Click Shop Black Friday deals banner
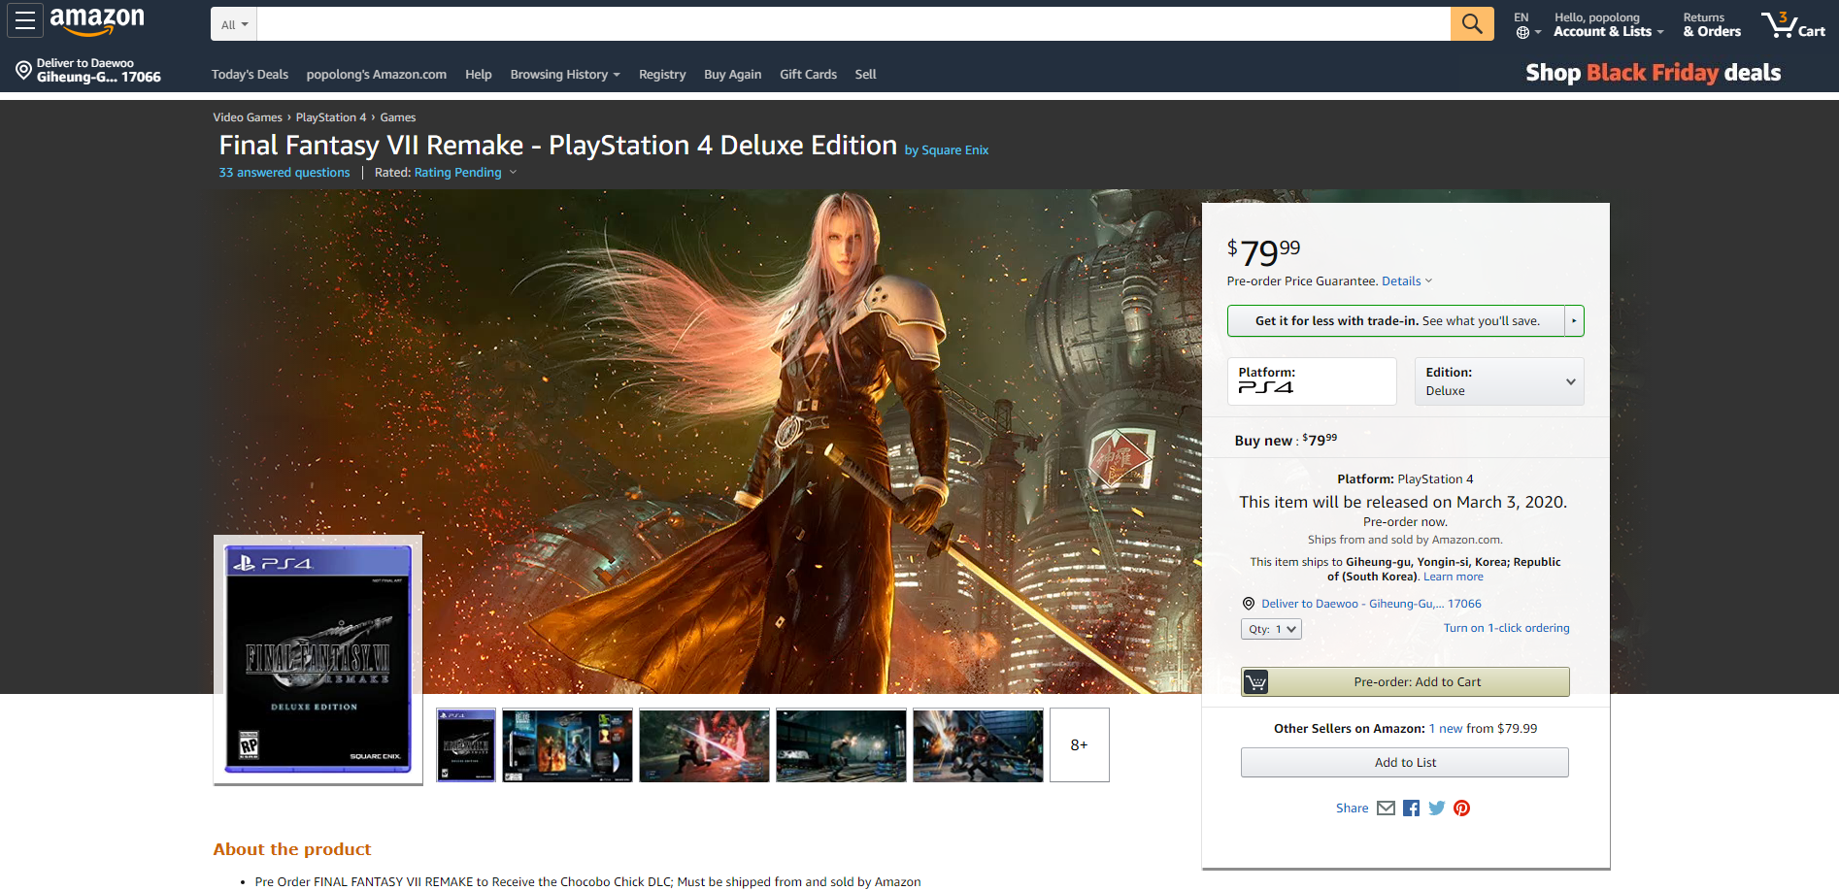This screenshot has width=1839, height=891. pos(1653,73)
